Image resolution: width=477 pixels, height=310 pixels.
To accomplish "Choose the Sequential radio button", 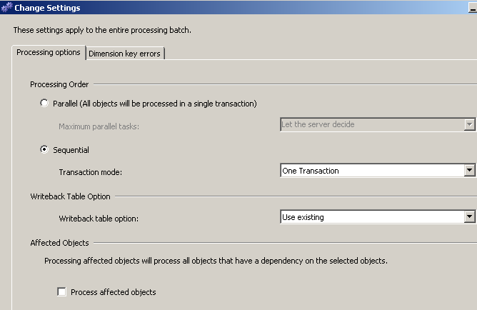I will [x=45, y=150].
